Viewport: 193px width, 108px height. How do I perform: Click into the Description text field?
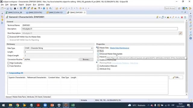(100, 29)
